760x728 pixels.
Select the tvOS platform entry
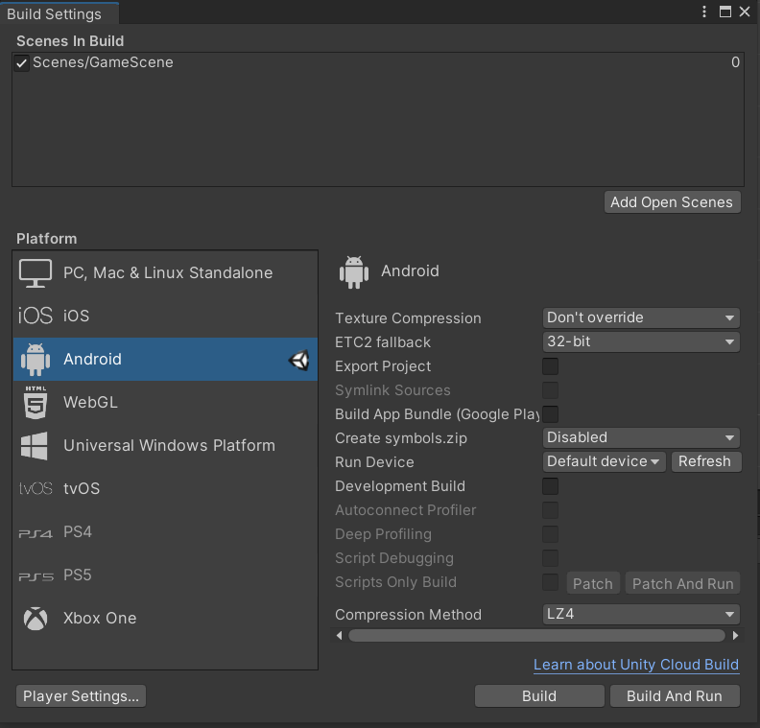point(165,488)
